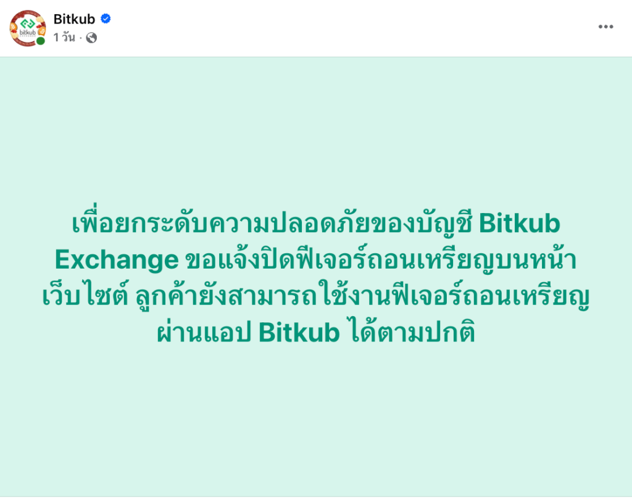This screenshot has height=502, width=632.
Task: Click the globe public audience icon
Action: pos(91,38)
